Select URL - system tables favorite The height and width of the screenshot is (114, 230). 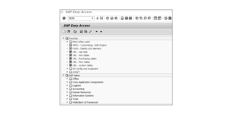83,65
